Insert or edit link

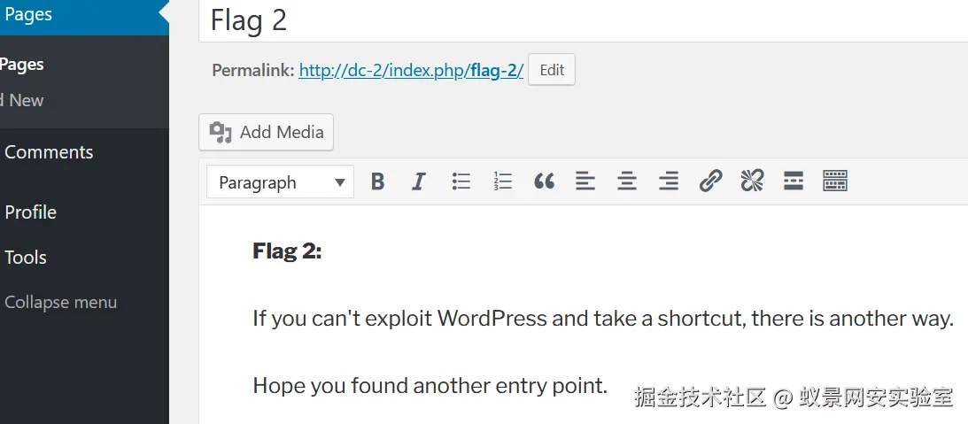pyautogui.click(x=710, y=181)
